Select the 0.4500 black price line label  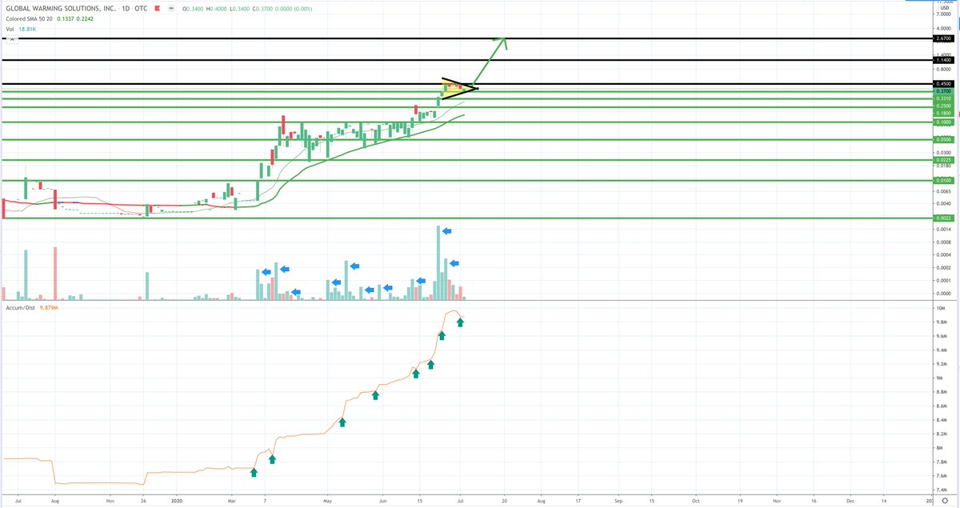coord(946,84)
